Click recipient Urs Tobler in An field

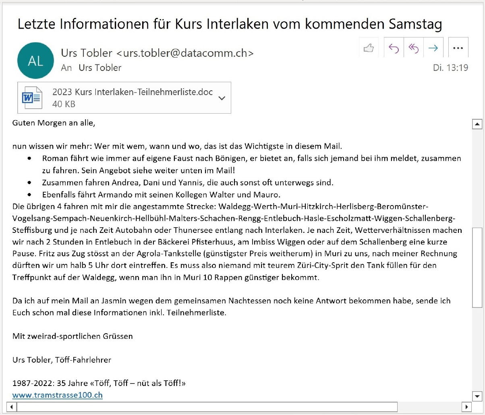click(x=100, y=68)
